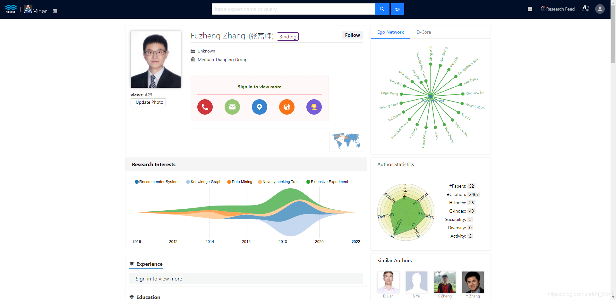Switch to the Ego Network tab
Image resolution: width=616 pixels, height=300 pixels.
click(390, 32)
